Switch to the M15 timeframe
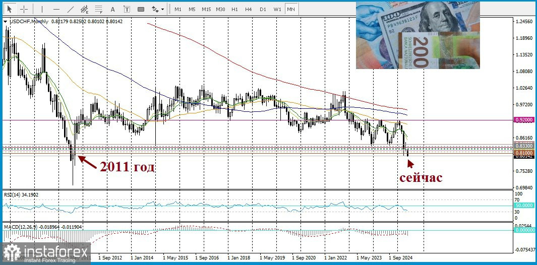The image size is (537, 265). pyautogui.click(x=206, y=9)
